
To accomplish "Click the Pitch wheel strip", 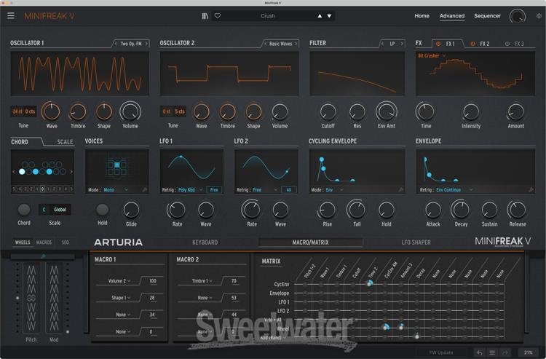I will (31, 298).
